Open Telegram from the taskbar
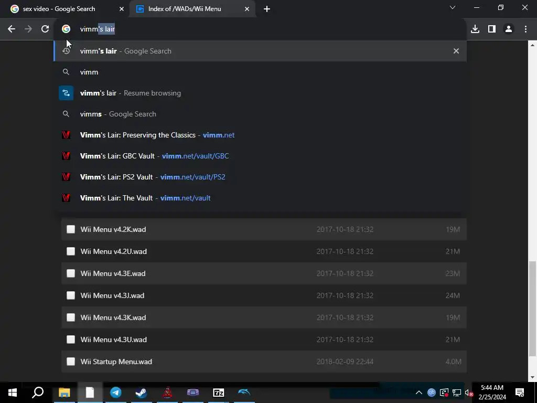This screenshot has width=537, height=403. pyautogui.click(x=116, y=393)
